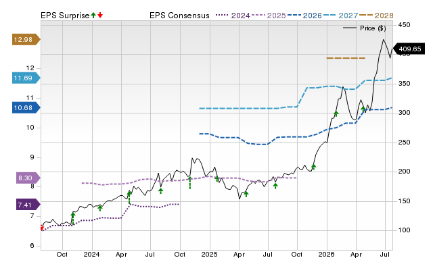
Task: Click the 2025 label on the time axis
Action: 209,254
